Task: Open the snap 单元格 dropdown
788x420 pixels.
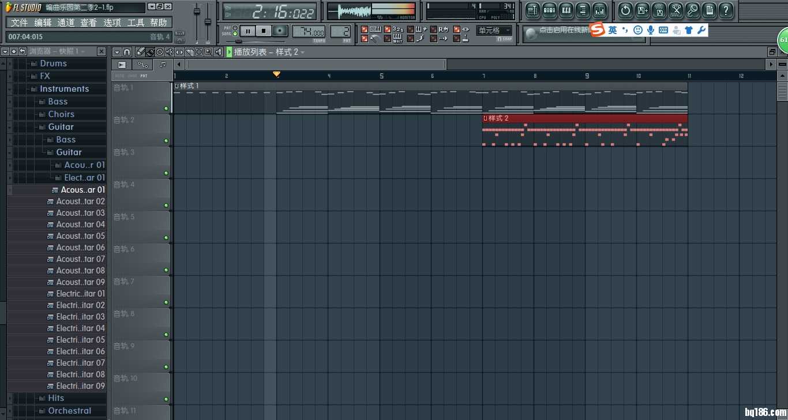Action: coord(494,30)
